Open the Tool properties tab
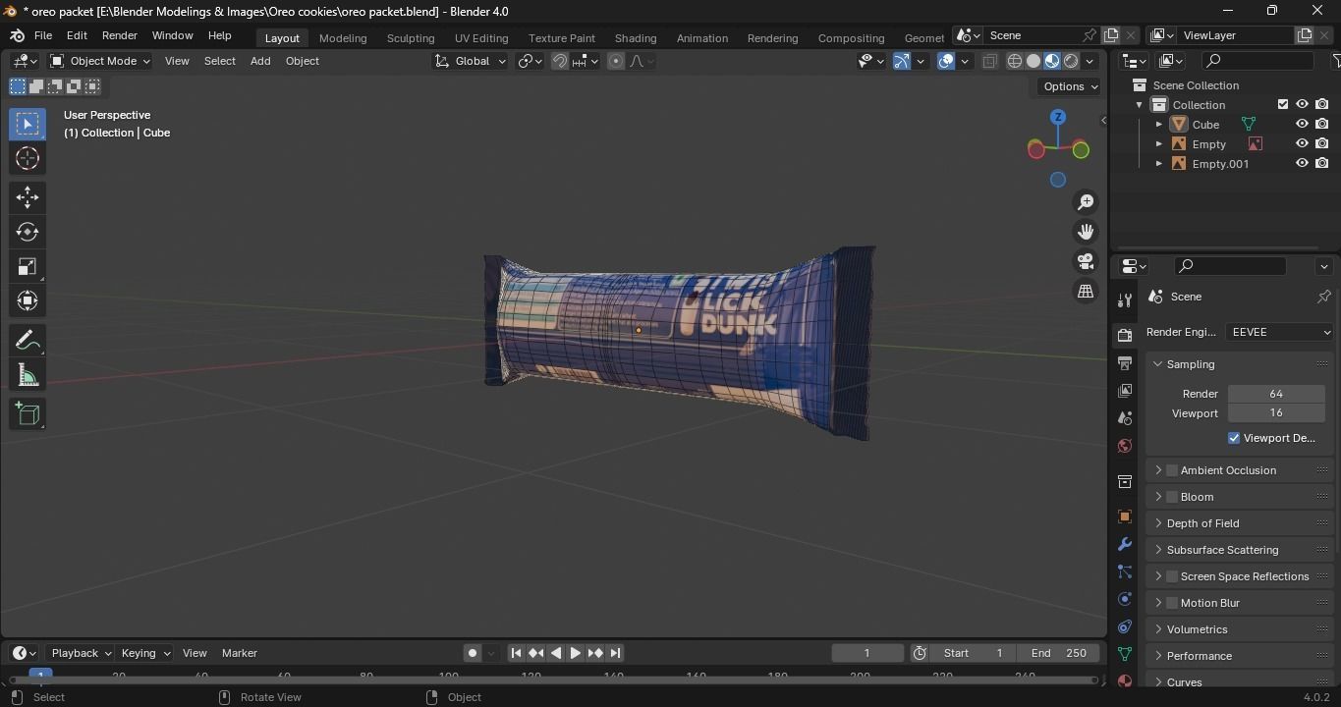This screenshot has width=1341, height=707. pos(1125,300)
